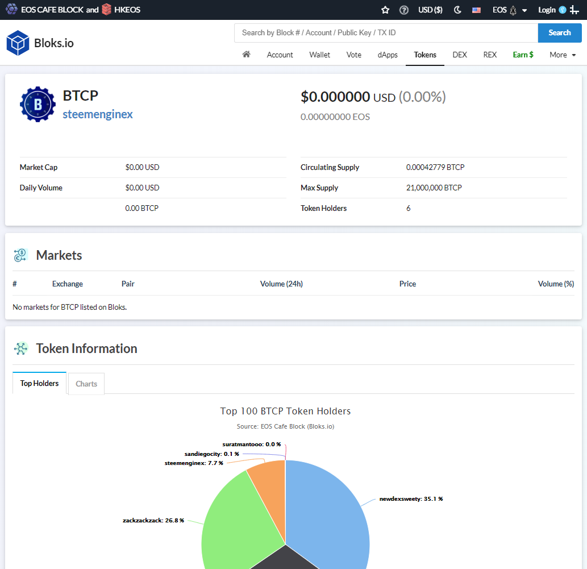The image size is (587, 569).
Task: Click the HKEOS red logo icon
Action: (107, 9)
